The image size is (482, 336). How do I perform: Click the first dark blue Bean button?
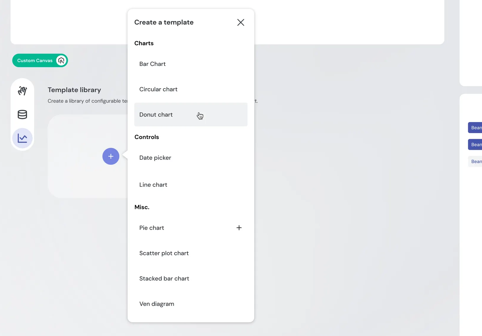pos(475,128)
